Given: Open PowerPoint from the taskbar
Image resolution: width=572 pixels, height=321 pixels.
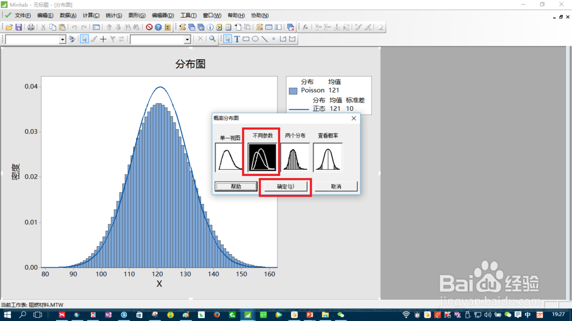Looking at the screenshot, I should click(x=309, y=315).
